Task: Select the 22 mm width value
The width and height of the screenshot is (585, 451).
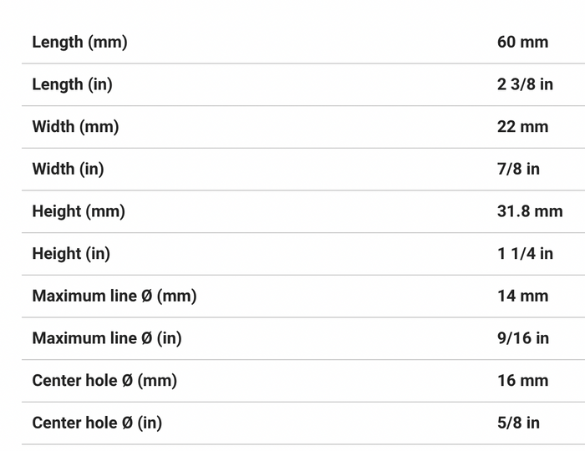Action: pyautogui.click(x=522, y=127)
